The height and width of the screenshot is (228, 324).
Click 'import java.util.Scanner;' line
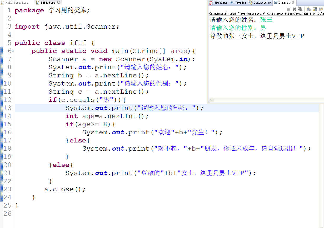point(67,27)
